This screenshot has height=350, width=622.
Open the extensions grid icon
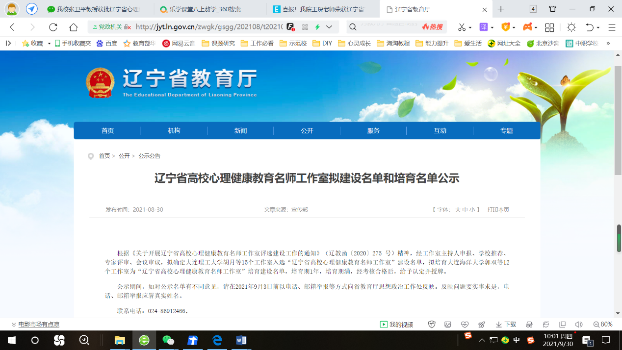(x=549, y=27)
